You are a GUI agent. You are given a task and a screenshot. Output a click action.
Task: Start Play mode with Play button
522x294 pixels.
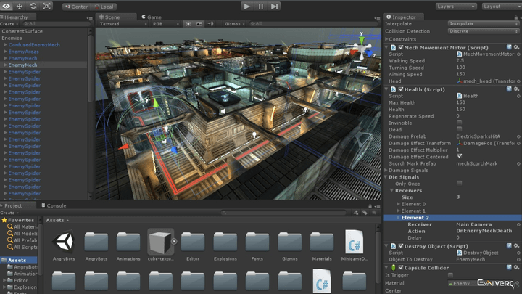pos(246,7)
